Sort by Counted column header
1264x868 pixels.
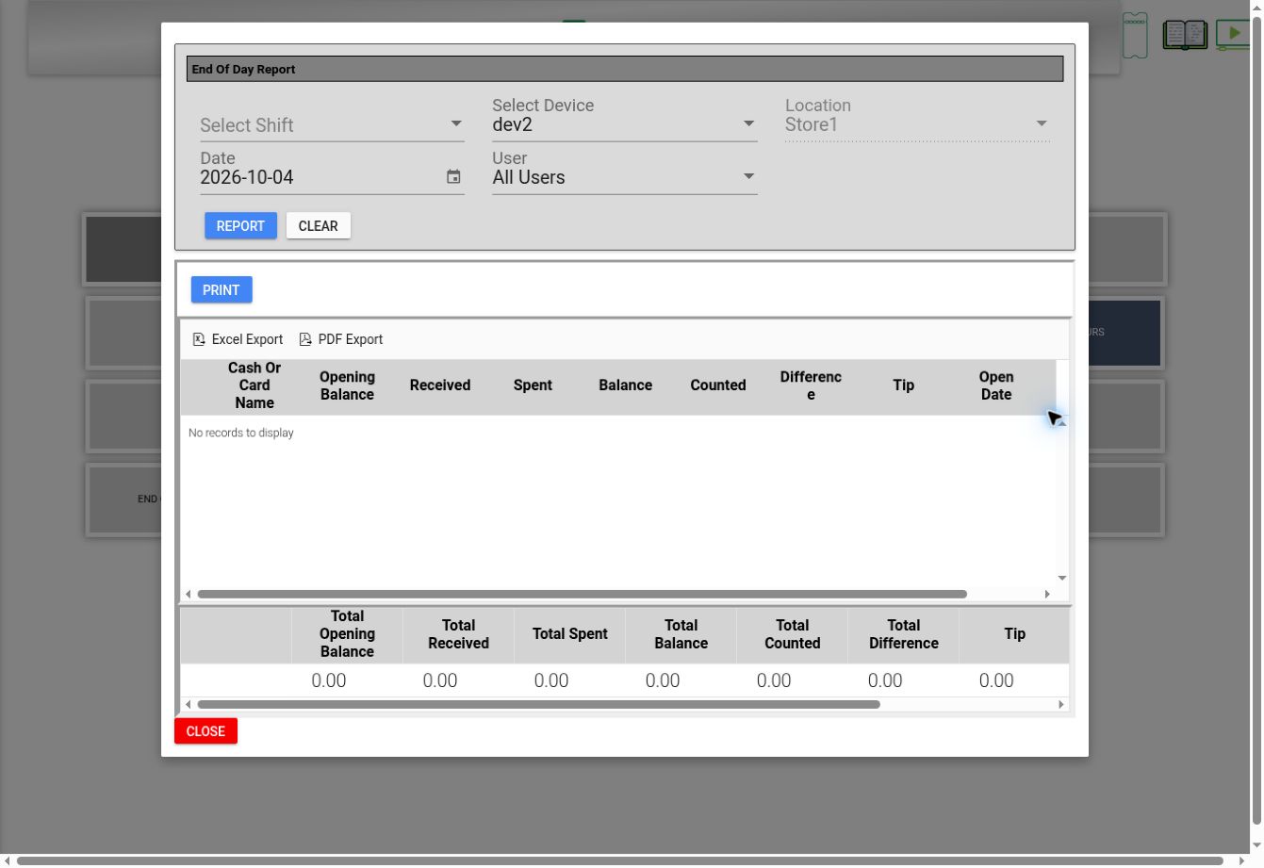(x=718, y=385)
